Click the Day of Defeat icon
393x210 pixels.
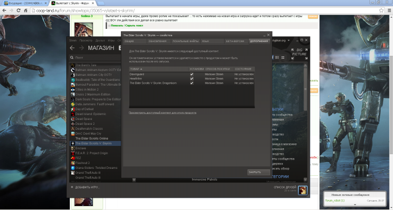pos(73,109)
